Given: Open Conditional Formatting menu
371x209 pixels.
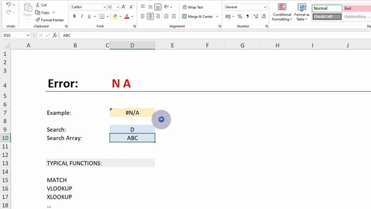Looking at the screenshot, I should (282, 12).
